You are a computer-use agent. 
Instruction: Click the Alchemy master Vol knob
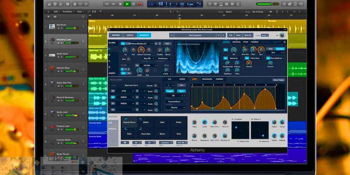pyautogui.click(x=282, y=35)
